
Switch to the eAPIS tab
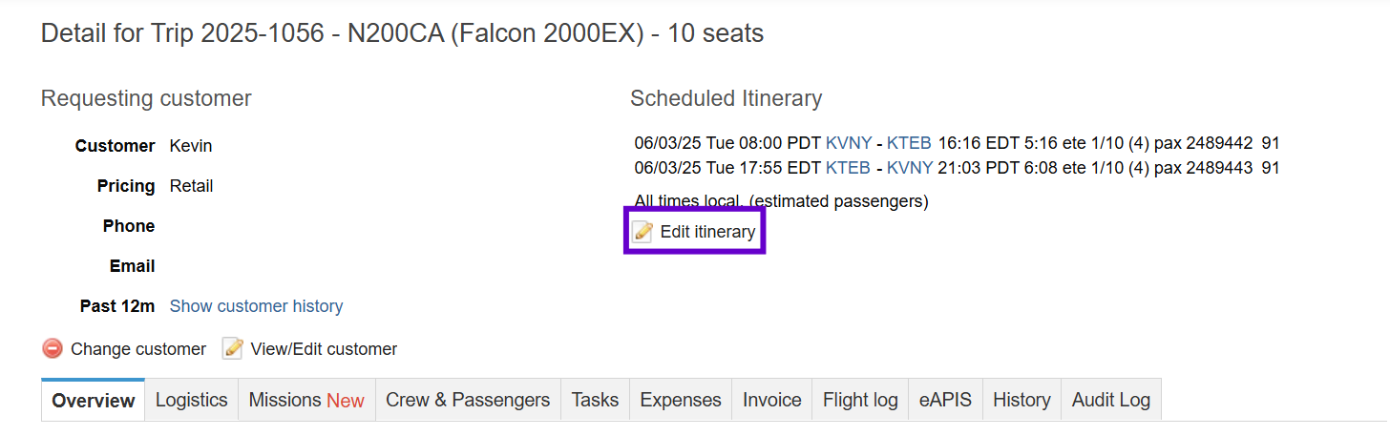tap(945, 400)
